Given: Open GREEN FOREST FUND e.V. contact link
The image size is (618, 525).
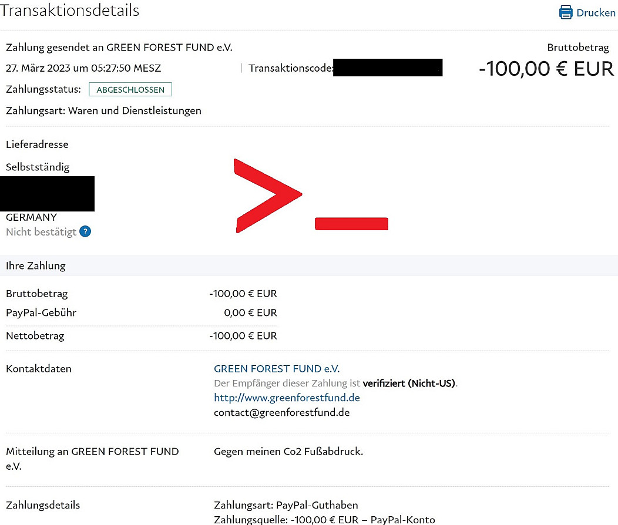Looking at the screenshot, I should (x=277, y=369).
